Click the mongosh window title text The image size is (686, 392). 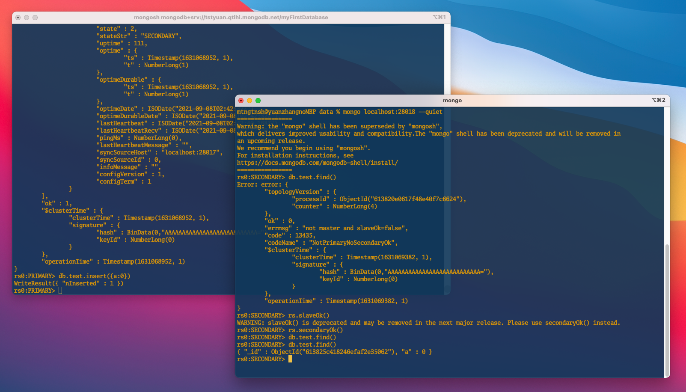(x=231, y=18)
